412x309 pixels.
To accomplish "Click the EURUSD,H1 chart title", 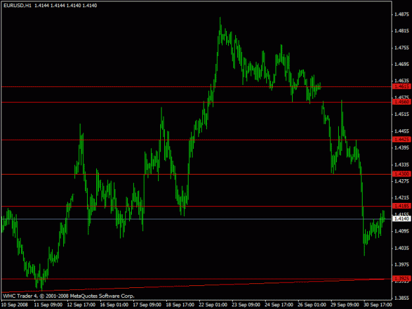I will pos(17,5).
